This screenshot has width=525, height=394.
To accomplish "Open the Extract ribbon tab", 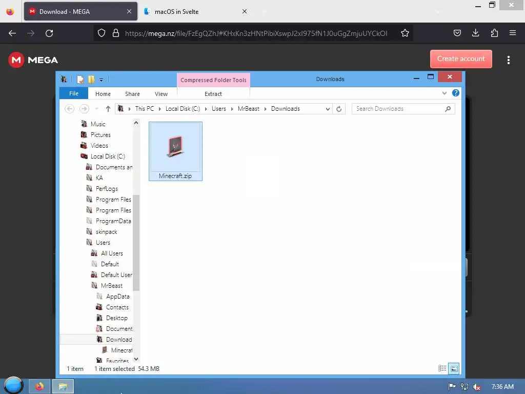I will tap(213, 94).
